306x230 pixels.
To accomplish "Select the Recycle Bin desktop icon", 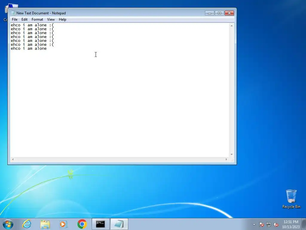I will pos(291,199).
